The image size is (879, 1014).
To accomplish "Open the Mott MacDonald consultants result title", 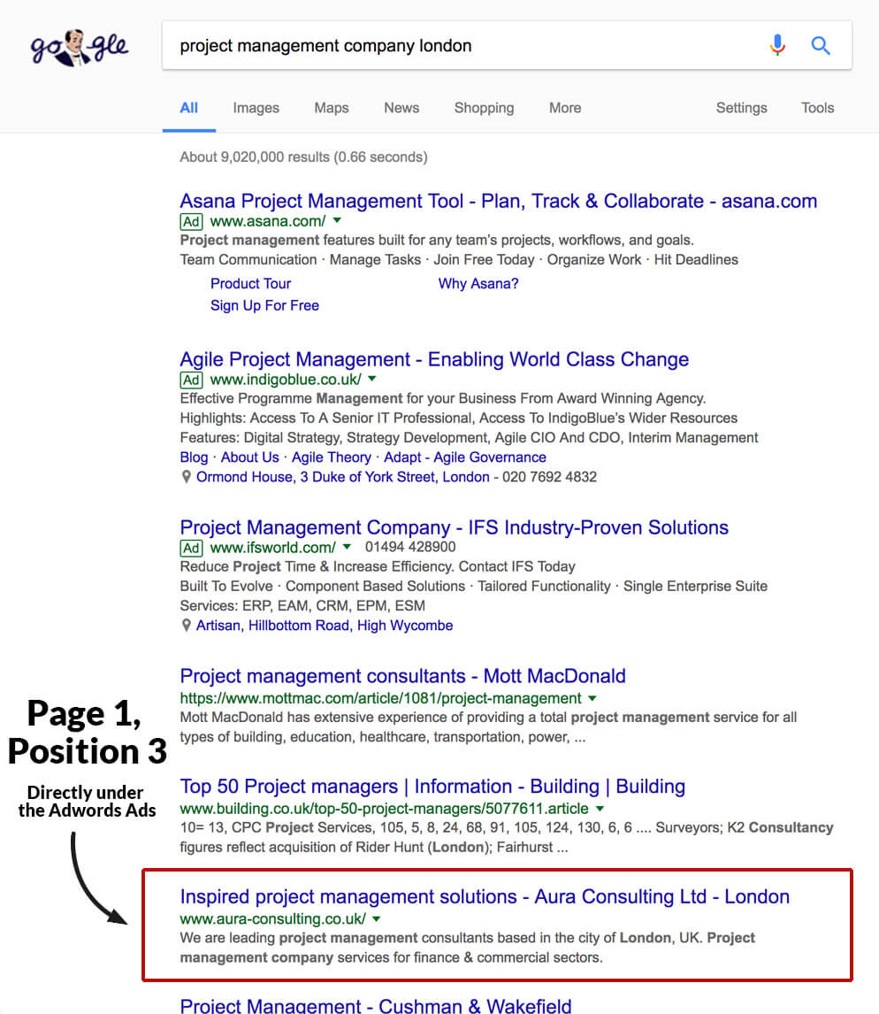I will 402,676.
